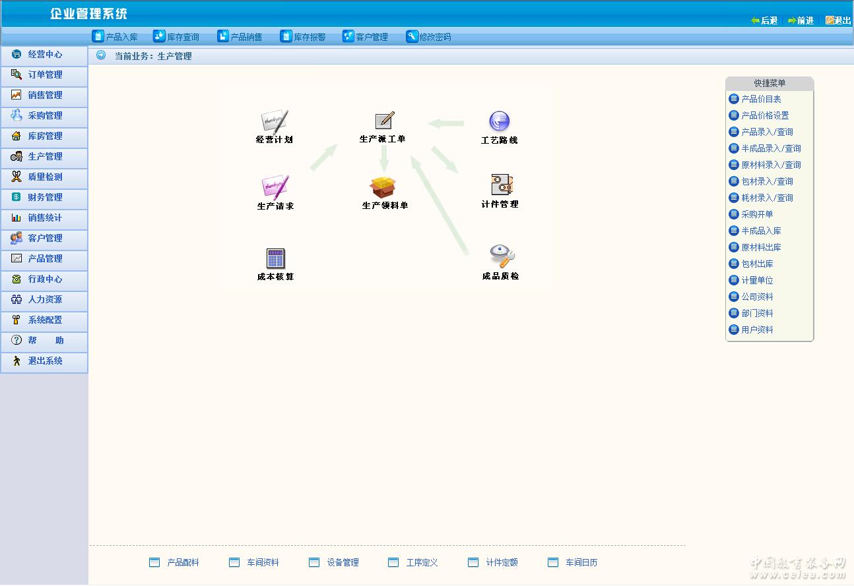Viewport: 854px width, 586px height.
Task: Click the 后退 back button
Action: 764,21
